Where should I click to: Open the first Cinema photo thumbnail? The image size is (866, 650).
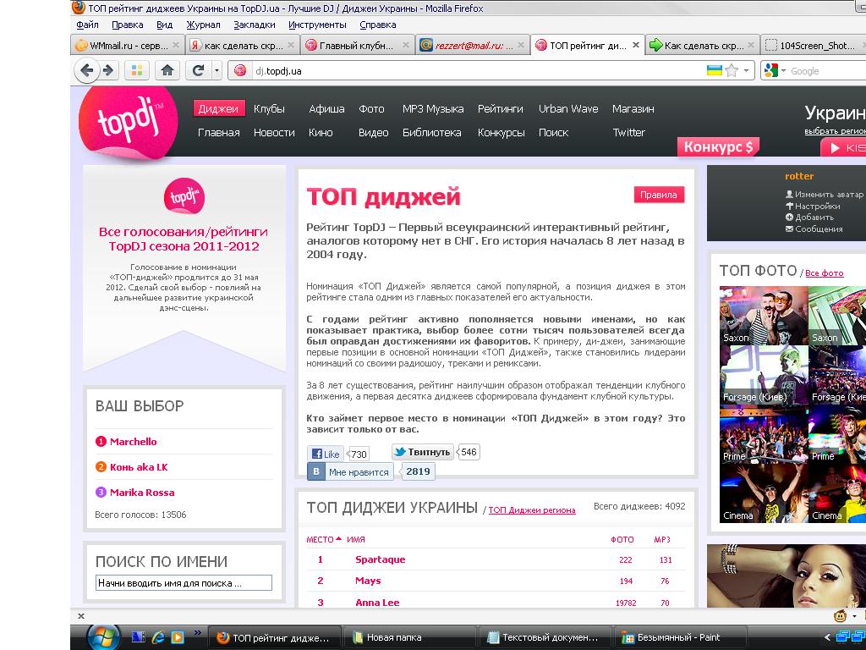coord(764,493)
